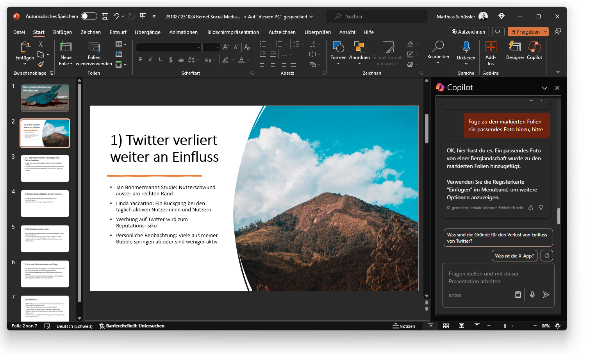Click microphone in Copilot input box
Screen dimensions: 589x354
point(532,295)
